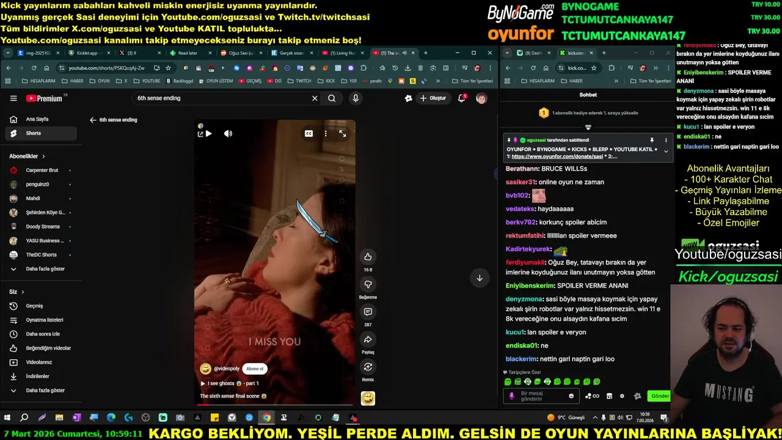Go back with the '6th sense ending' arrow

[x=93, y=120]
